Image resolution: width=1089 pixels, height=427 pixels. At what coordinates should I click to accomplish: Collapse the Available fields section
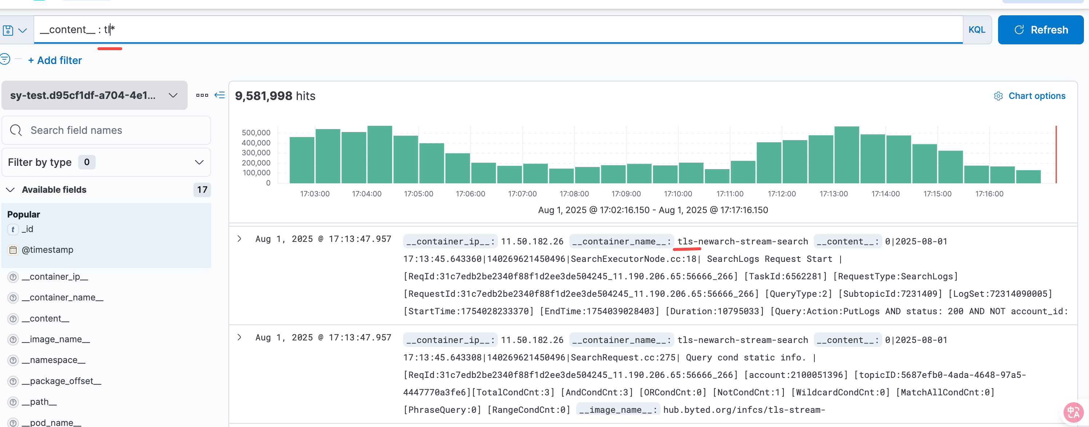click(11, 190)
